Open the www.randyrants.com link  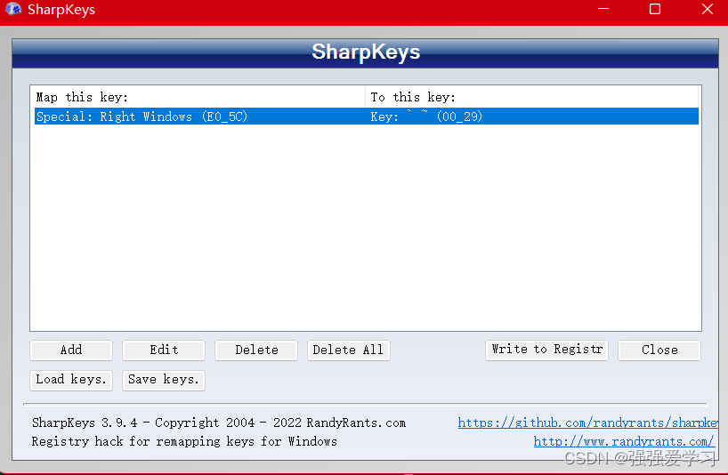[x=624, y=441]
